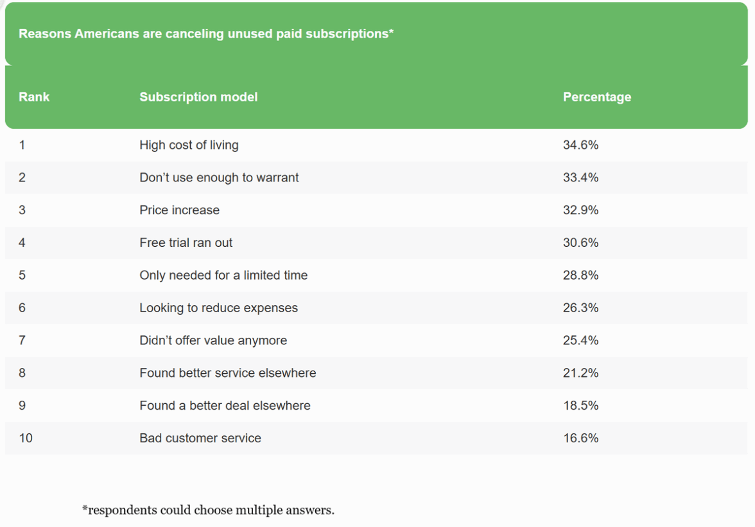
Task: Select Only needed for a limited time
Action: (x=223, y=276)
